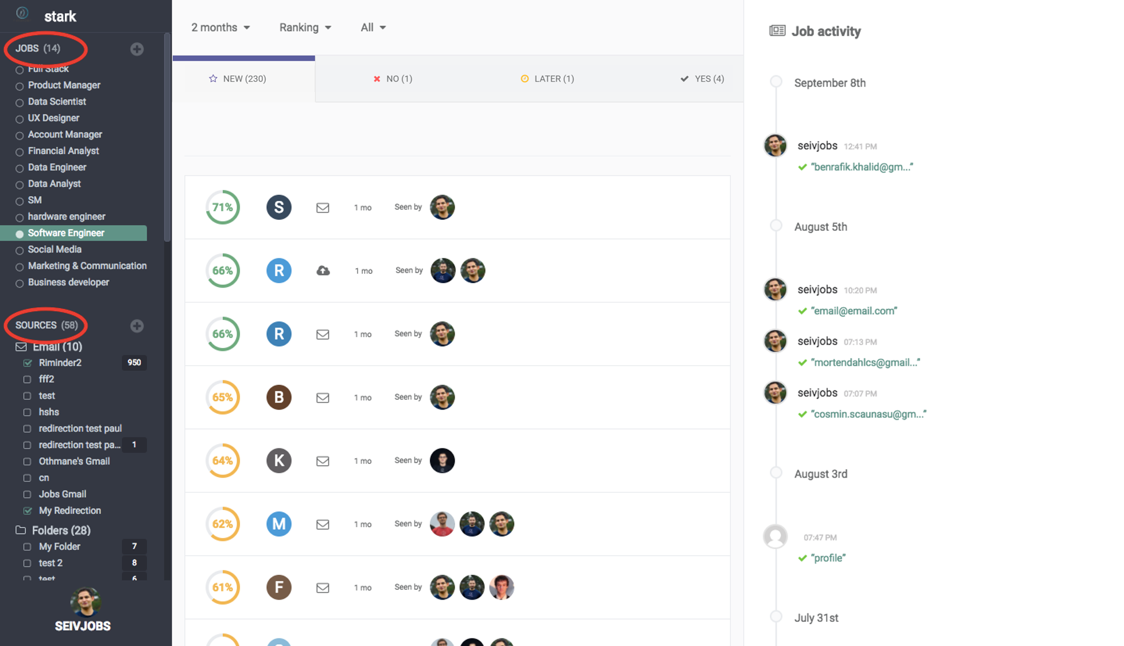This screenshot has width=1124, height=646.
Task: Click the stark logo icon
Action: click(22, 13)
